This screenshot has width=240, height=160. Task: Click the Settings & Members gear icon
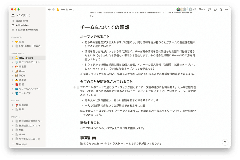point(13,29)
